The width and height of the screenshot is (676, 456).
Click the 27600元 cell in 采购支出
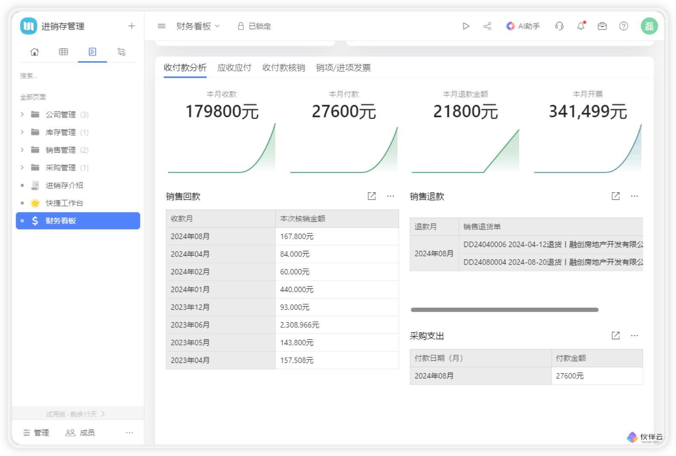click(x=597, y=376)
